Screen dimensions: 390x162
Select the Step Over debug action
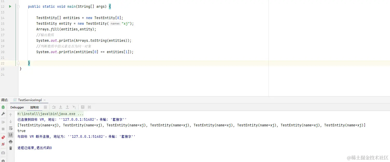tap(54, 107)
